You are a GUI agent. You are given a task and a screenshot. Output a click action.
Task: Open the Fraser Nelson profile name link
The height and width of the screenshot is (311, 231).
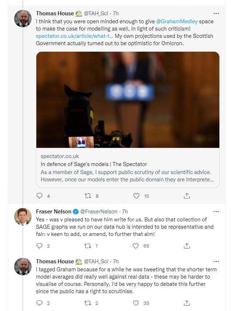point(53,211)
